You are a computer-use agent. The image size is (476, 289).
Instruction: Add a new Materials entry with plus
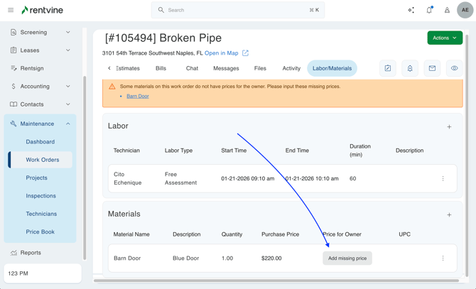point(449,214)
